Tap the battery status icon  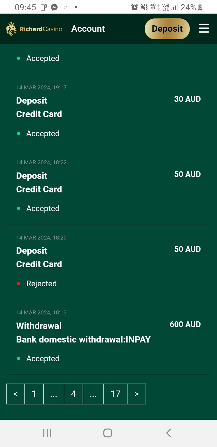[x=200, y=7]
